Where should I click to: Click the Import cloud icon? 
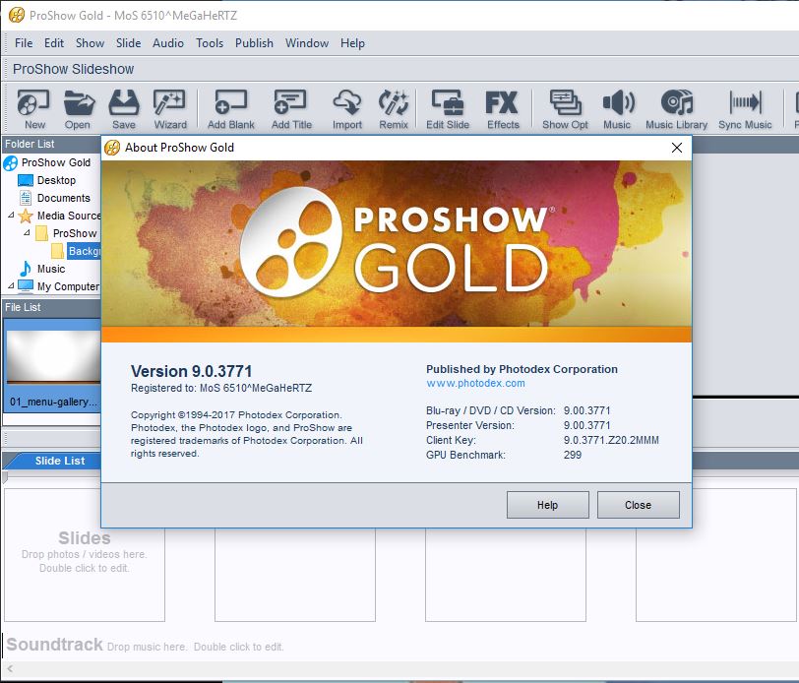pyautogui.click(x=347, y=109)
